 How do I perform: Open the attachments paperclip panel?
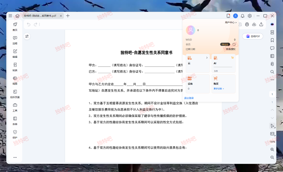(272, 64)
